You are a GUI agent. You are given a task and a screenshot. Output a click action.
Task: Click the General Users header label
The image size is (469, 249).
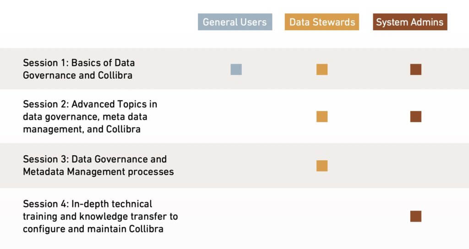235,22
